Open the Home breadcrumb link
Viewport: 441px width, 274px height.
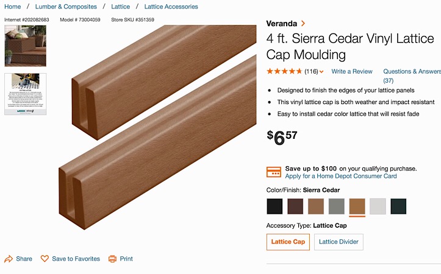coord(13,7)
